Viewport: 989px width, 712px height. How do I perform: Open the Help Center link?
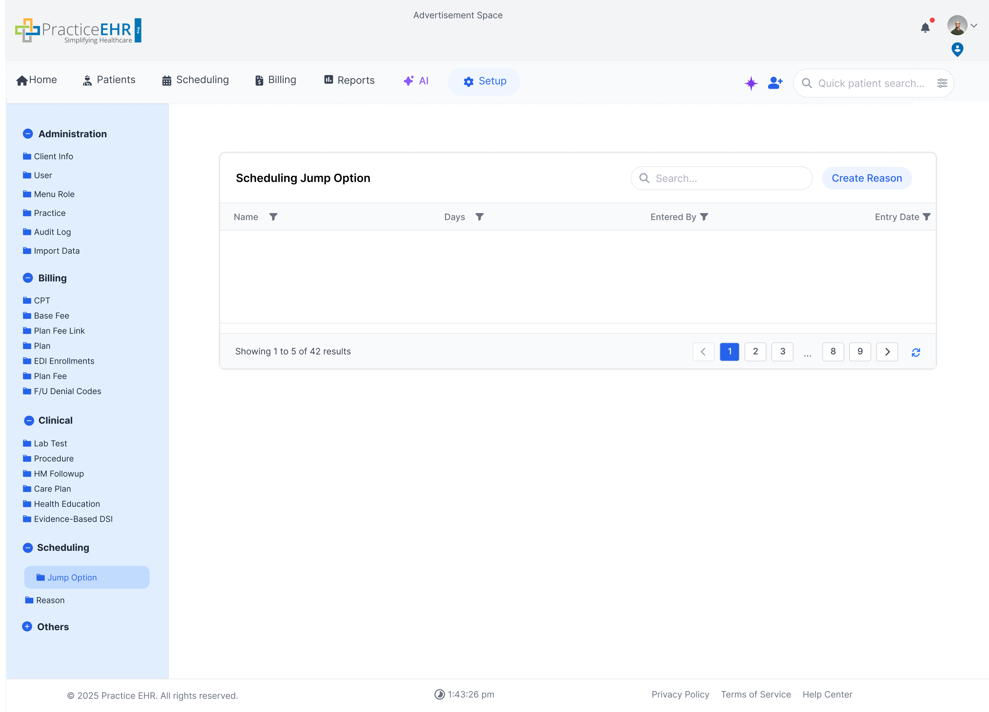click(827, 695)
